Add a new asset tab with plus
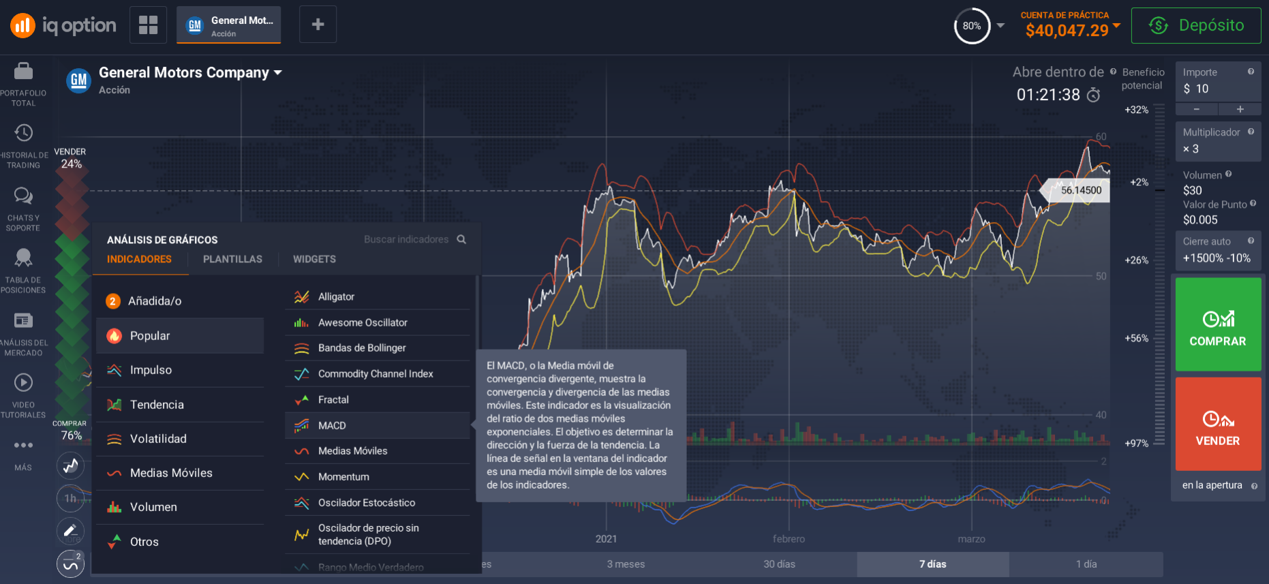This screenshot has width=1269, height=584. tap(318, 25)
